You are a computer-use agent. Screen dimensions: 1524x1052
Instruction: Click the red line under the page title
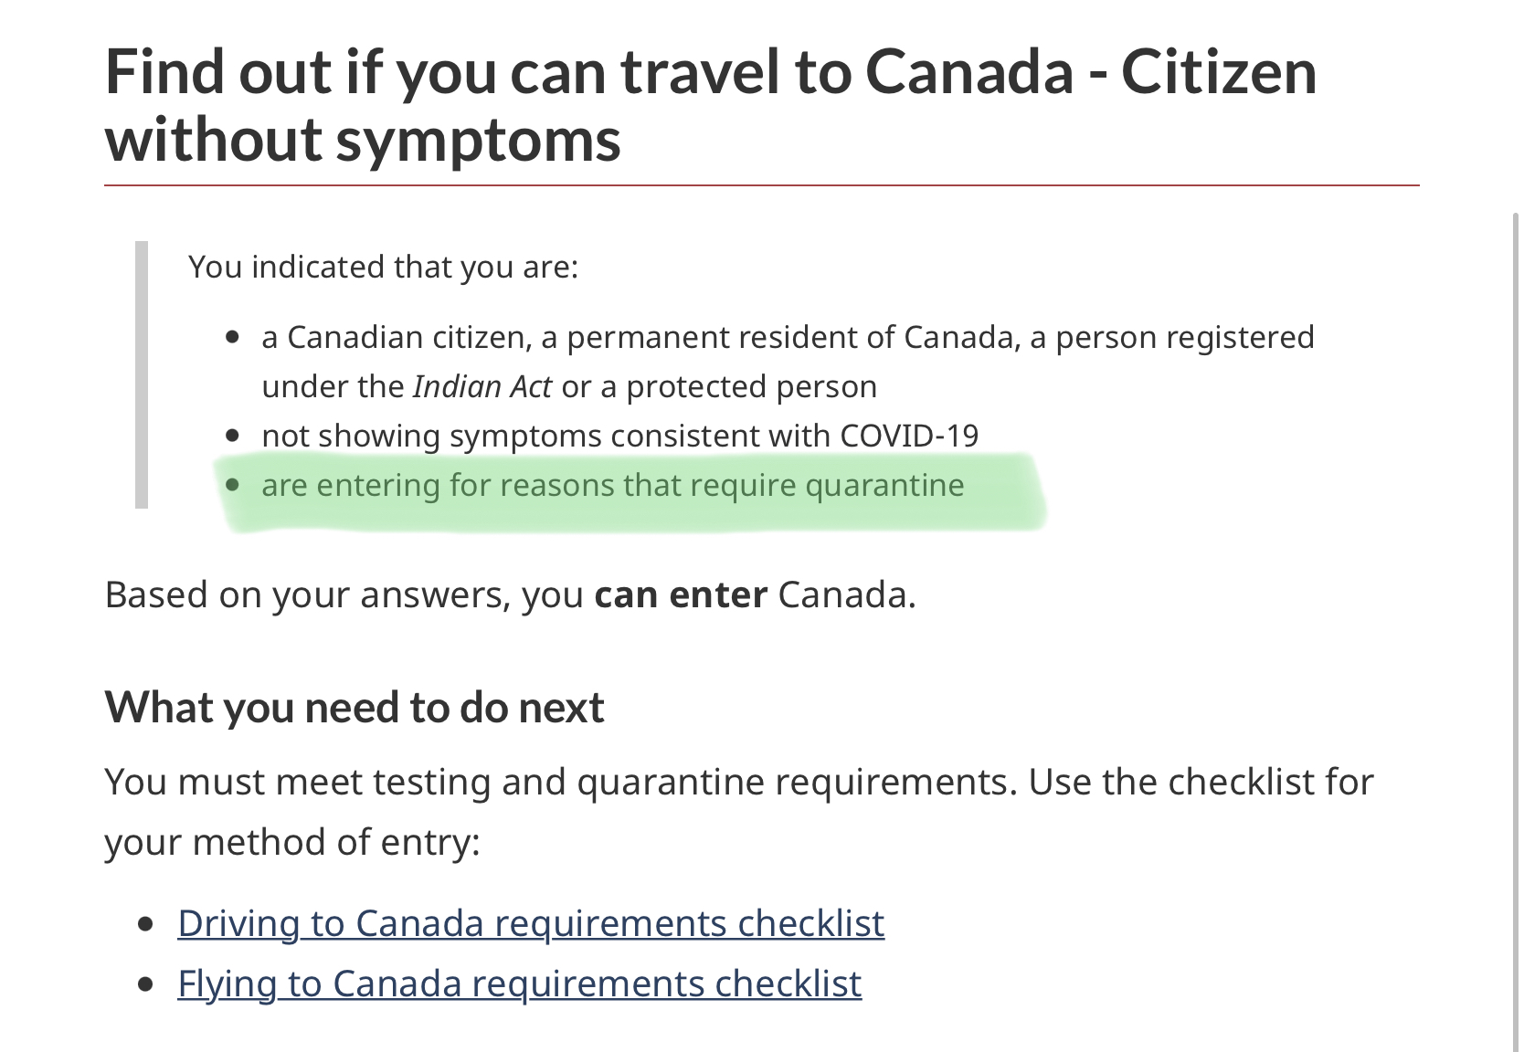(762, 185)
